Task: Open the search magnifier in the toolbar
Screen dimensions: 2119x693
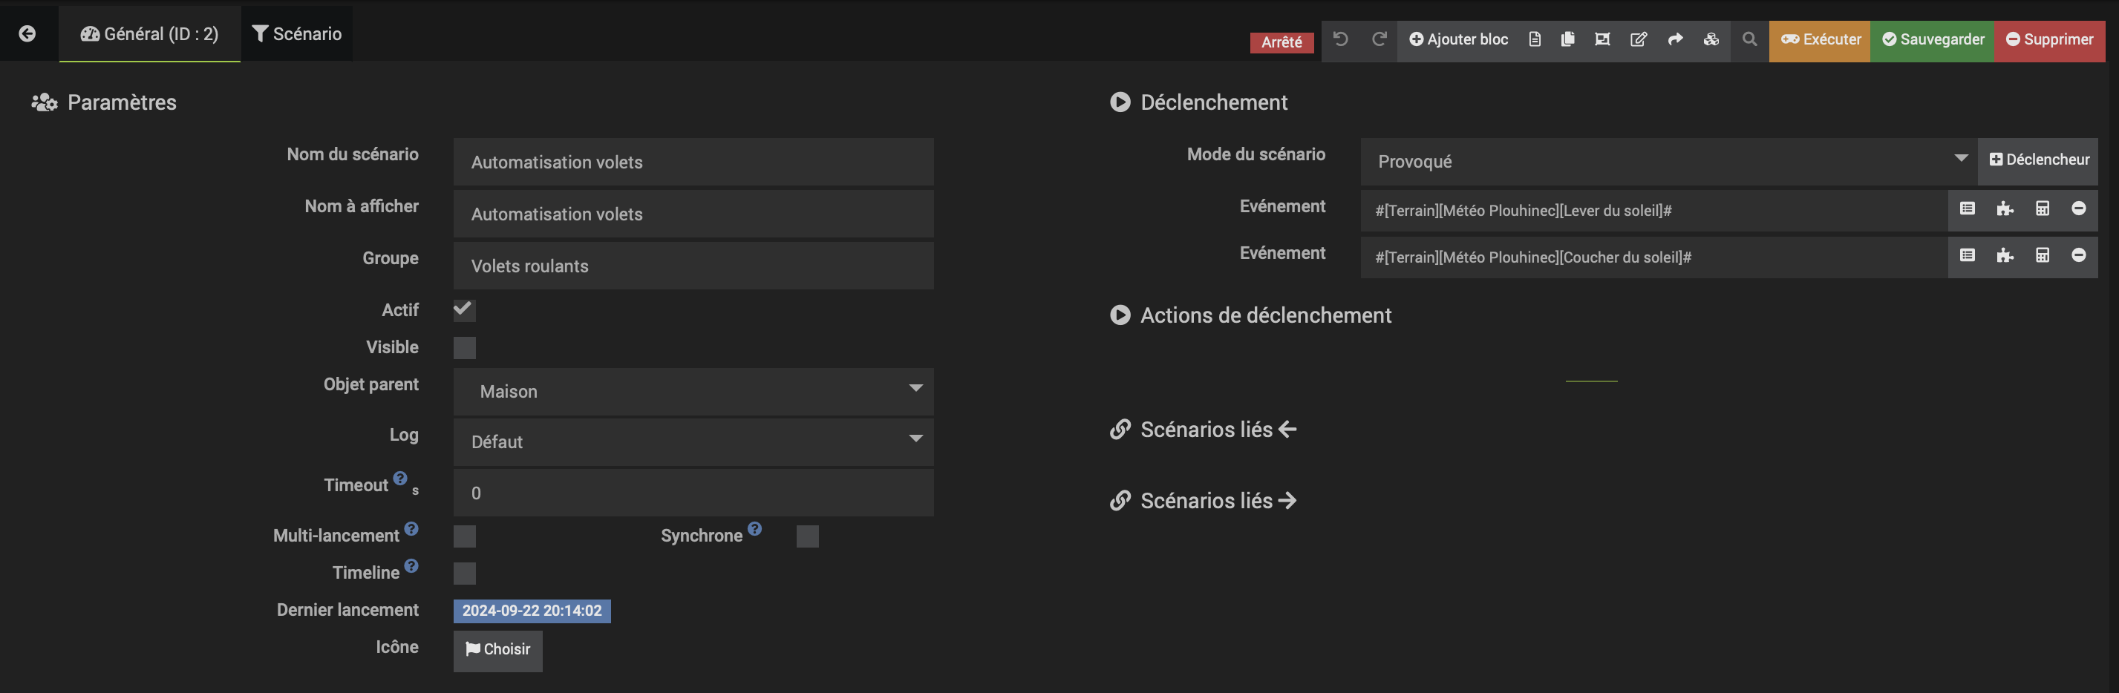Action: click(x=1749, y=39)
